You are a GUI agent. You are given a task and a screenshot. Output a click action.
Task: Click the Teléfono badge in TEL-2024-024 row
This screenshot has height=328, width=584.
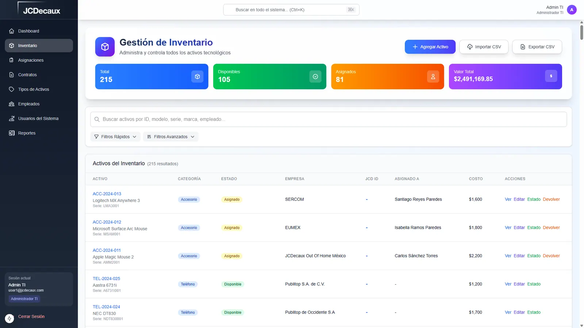point(188,312)
